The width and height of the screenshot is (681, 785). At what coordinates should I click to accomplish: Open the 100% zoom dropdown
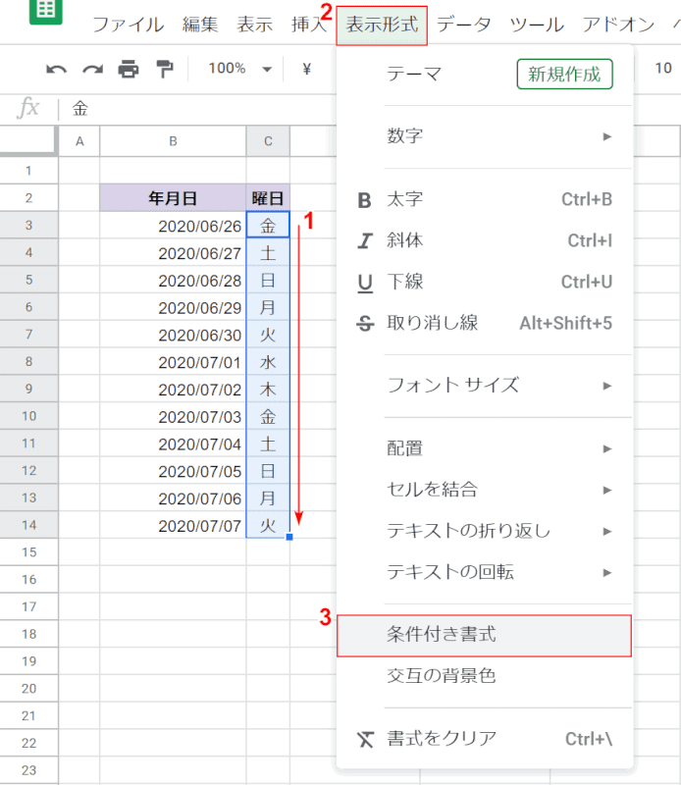(239, 69)
